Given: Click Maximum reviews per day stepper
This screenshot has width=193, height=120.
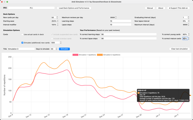Looking at the screenshot, I should pos(116,18).
